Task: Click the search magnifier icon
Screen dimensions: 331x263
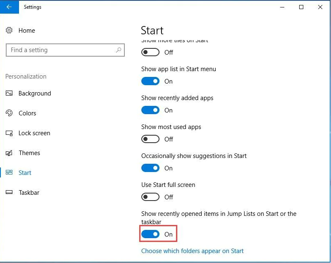Action: 118,50
